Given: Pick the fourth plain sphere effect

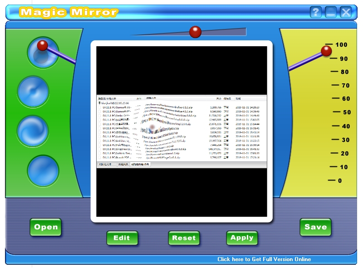Looking at the screenshot, I should pyautogui.click(x=43, y=171).
